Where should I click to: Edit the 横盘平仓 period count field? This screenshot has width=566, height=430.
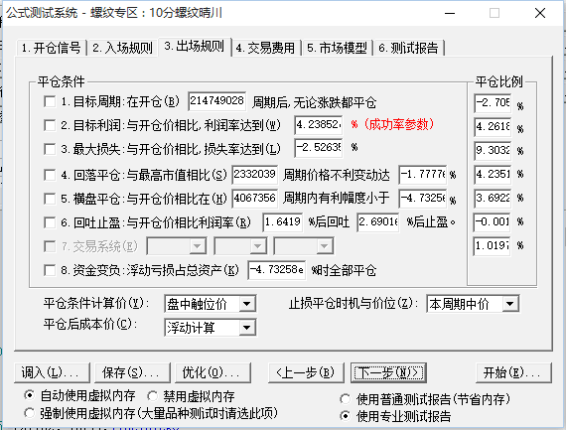[255, 199]
